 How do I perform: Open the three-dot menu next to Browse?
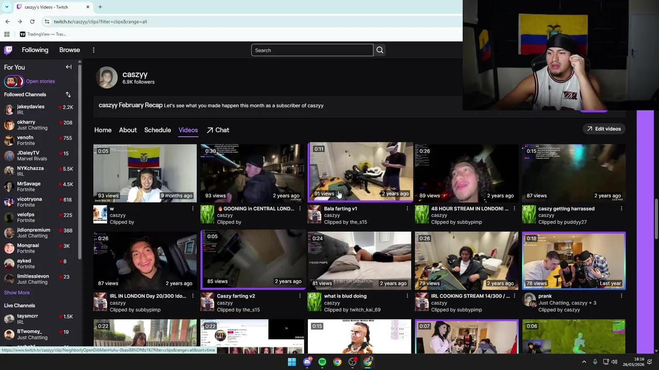coord(94,50)
